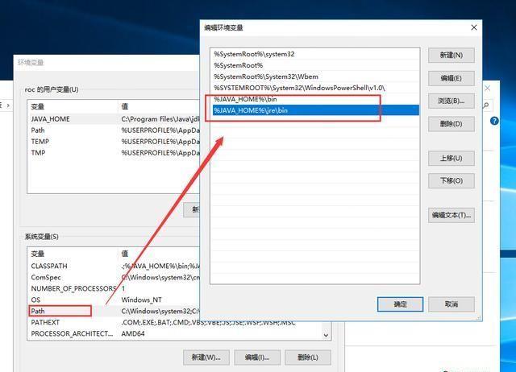The image size is (516, 372).
Task: Click the 新建(N) button in edit dialog
Action: click(x=451, y=56)
